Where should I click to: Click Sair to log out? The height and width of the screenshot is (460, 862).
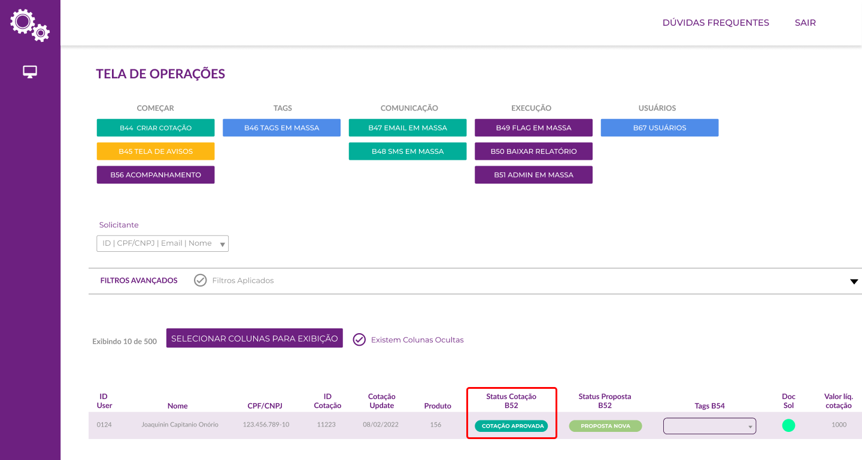805,23
